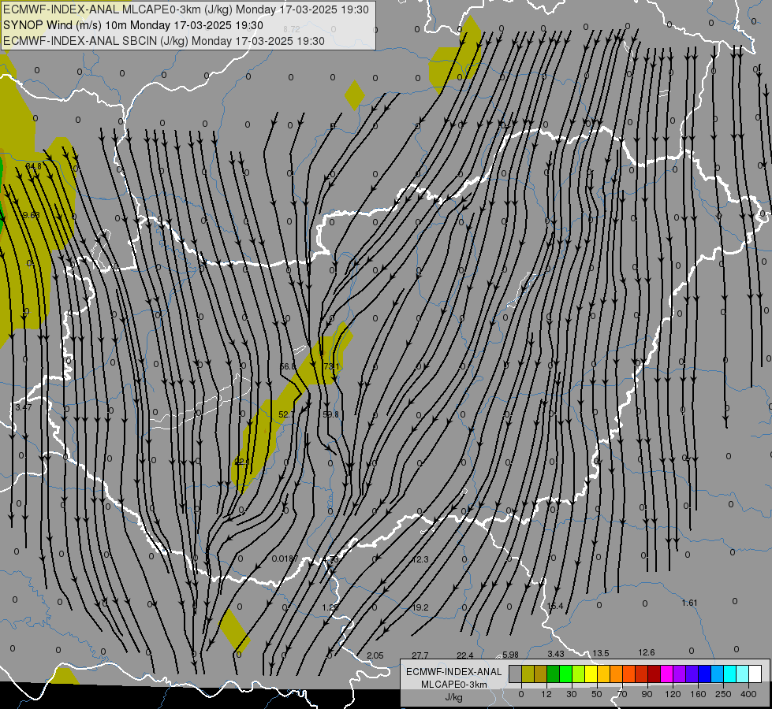
Task: Click the legend tick label 12
Action: coord(546,694)
